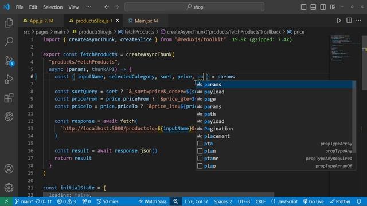Toggle the bottom panel layout icon
The image size is (367, 206).
tap(313, 7)
